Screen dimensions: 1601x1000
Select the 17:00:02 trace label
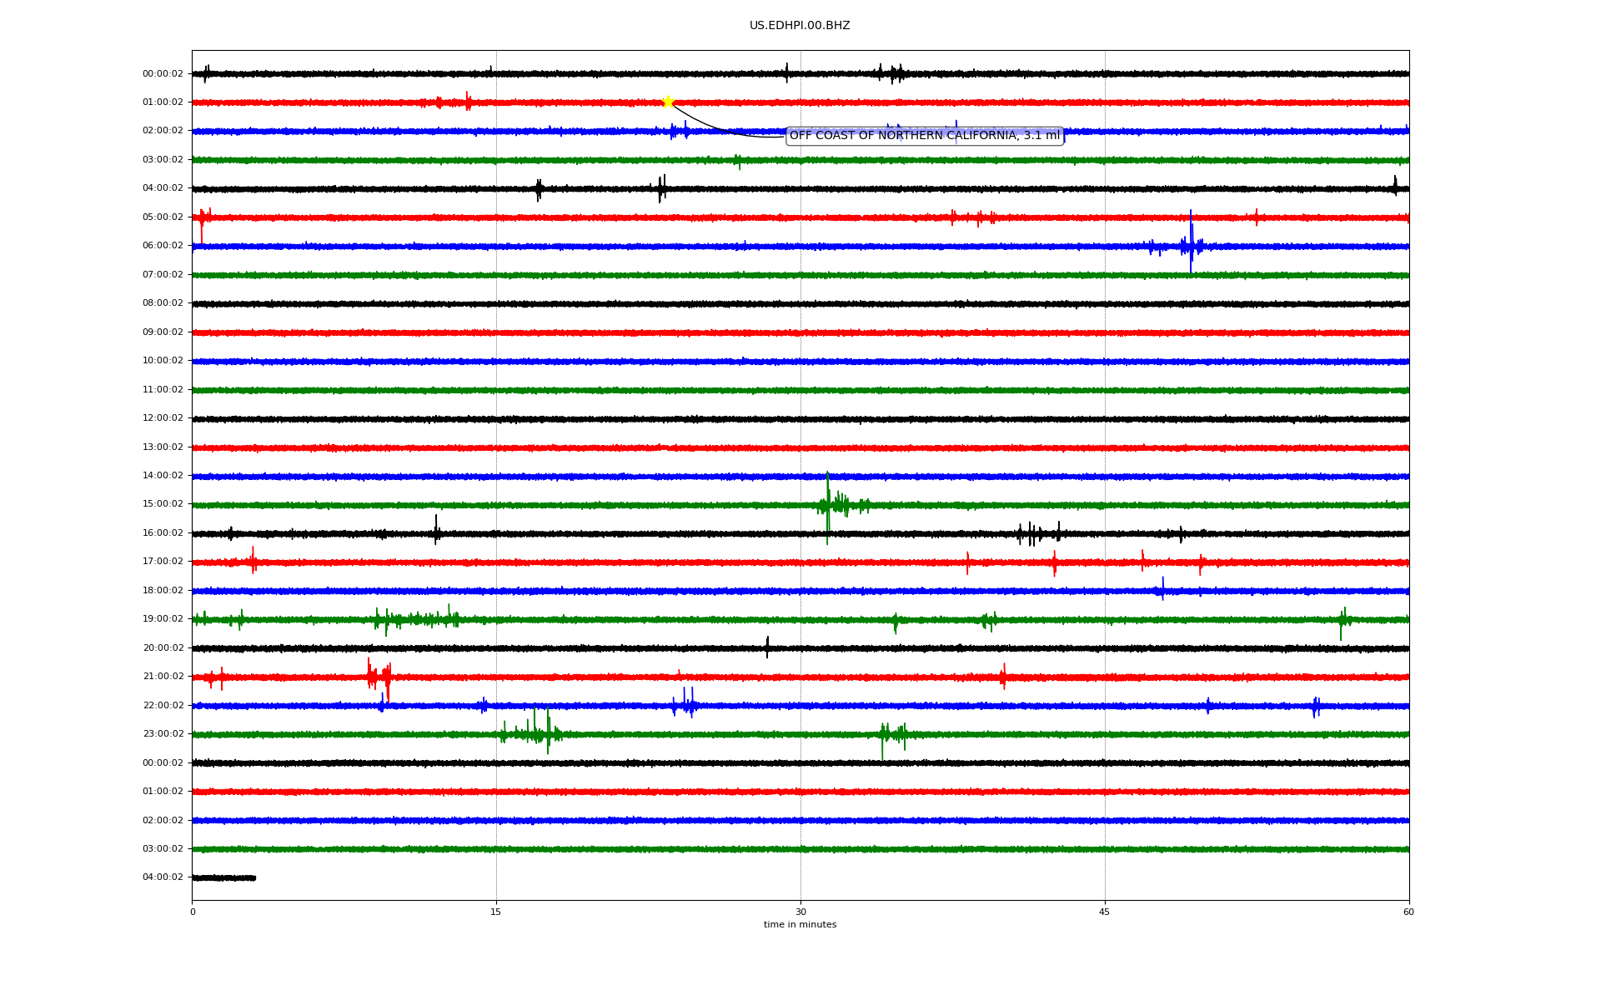(x=163, y=562)
